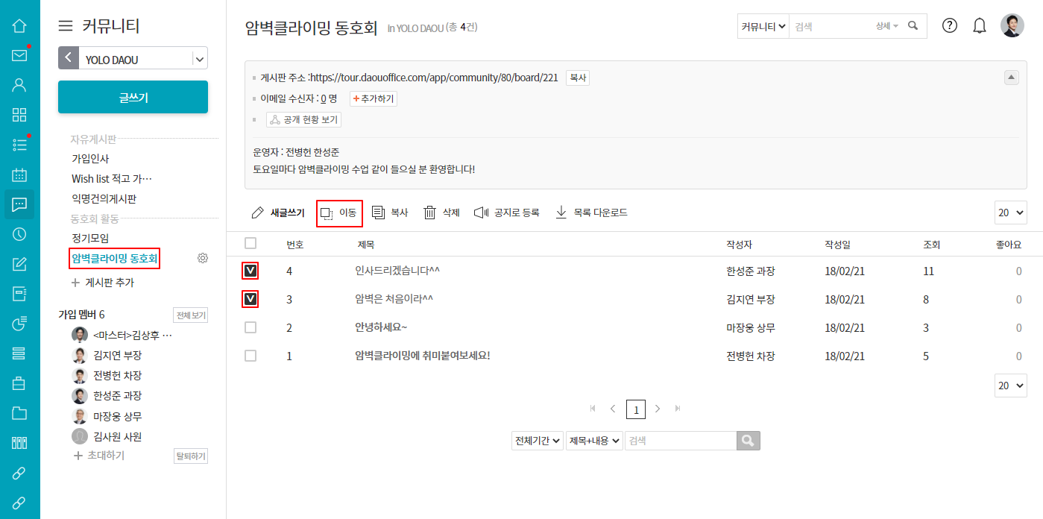
Task: Open the YOLO DAOU community dropdown
Action: pyautogui.click(x=199, y=58)
